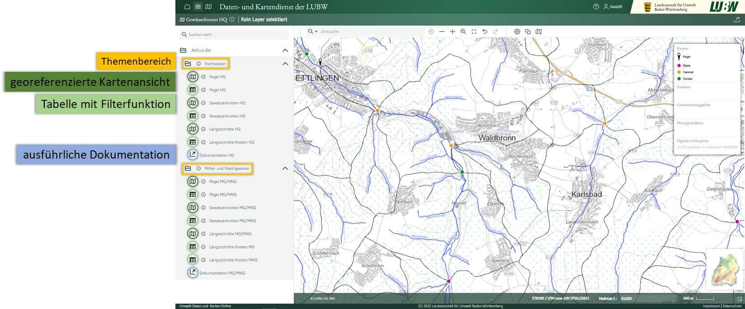The width and height of the screenshot is (745, 309).
Task: Show info for Mittel- und Niedrigwasser theme
Action: 198,169
